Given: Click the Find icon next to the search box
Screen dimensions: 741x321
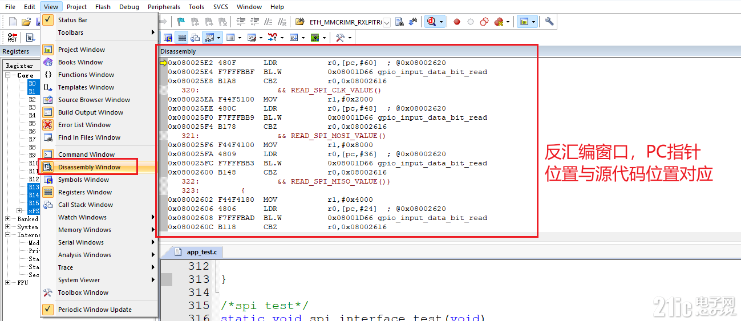Looking at the screenshot, I should (399, 22).
